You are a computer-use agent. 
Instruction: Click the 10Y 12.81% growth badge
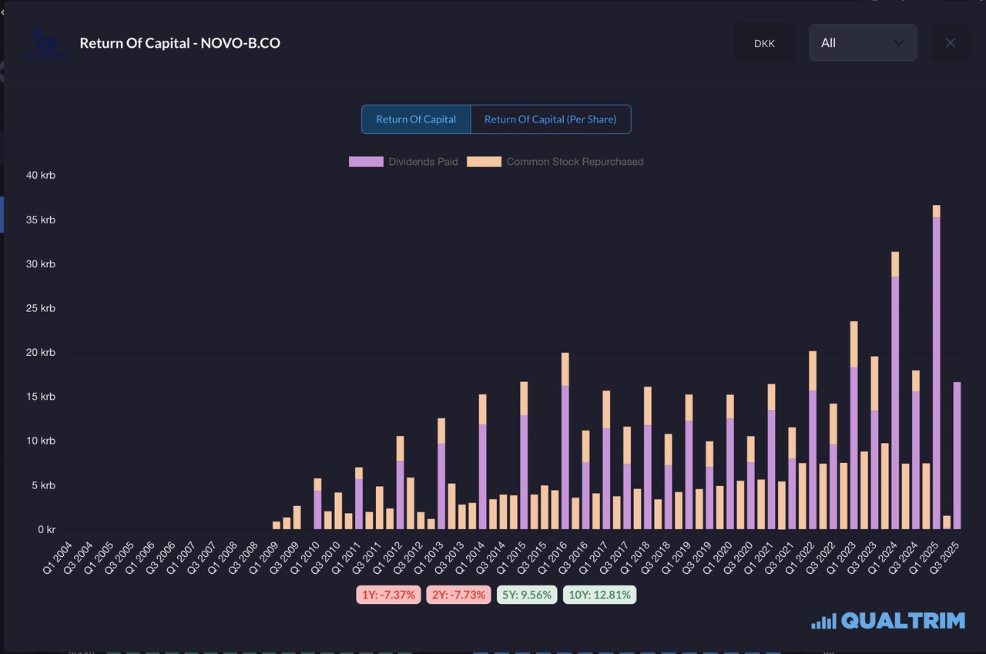[600, 595]
